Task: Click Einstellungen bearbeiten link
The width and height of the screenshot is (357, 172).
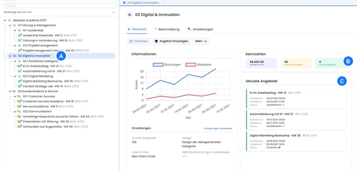Action: point(218,128)
